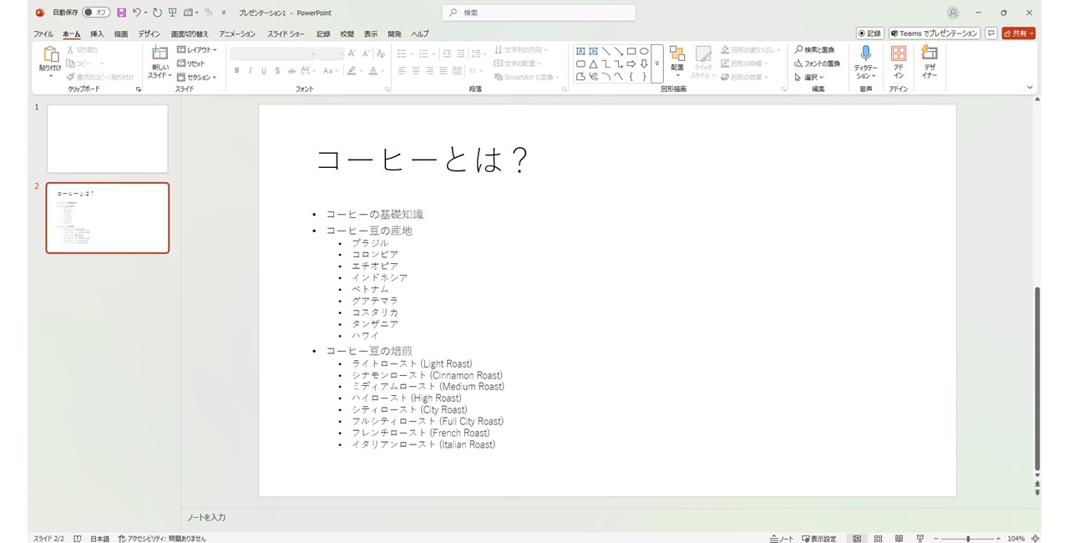Open Display Settings (表示設定) in status bar
The height and width of the screenshot is (543, 1069).
coord(819,539)
